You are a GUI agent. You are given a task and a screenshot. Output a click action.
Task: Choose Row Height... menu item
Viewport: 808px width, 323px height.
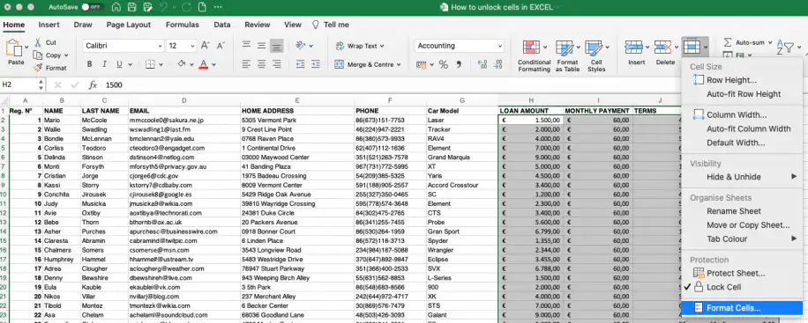(743, 80)
